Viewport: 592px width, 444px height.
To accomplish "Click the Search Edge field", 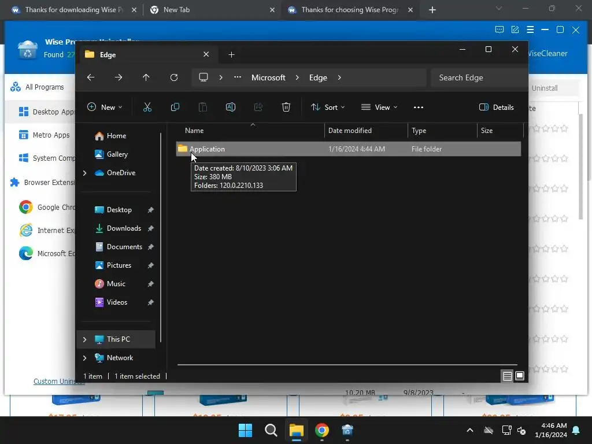I will pos(479,77).
